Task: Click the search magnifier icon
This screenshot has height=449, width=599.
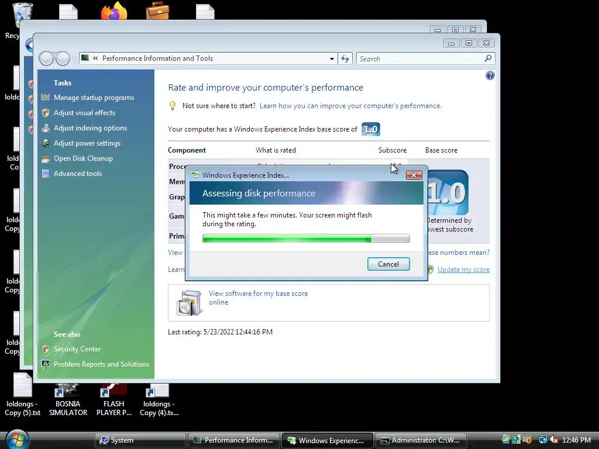Action: click(x=488, y=58)
